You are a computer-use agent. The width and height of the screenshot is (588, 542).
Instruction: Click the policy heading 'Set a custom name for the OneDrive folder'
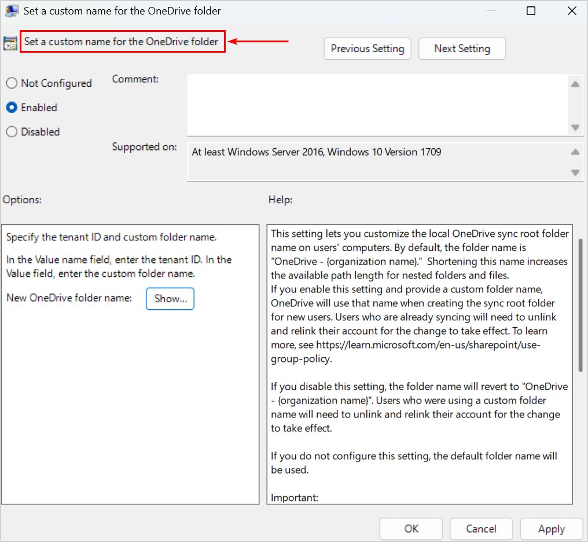point(122,41)
